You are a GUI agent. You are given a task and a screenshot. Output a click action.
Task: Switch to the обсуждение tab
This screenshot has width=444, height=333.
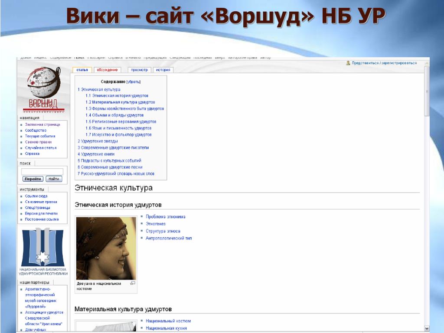[107, 70]
